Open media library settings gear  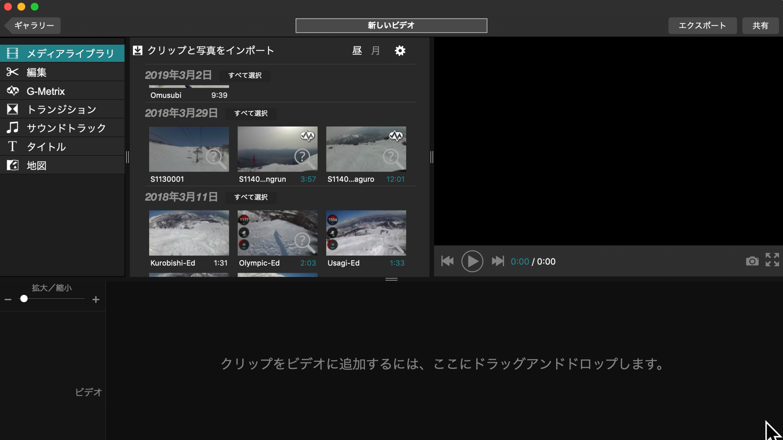(400, 51)
